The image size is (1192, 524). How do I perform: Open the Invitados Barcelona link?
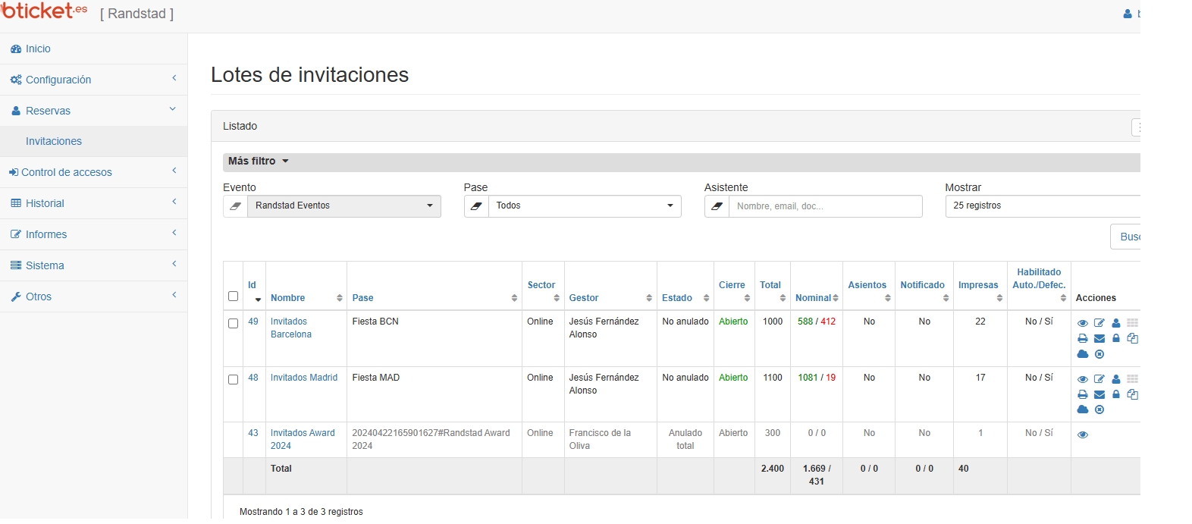coord(291,328)
